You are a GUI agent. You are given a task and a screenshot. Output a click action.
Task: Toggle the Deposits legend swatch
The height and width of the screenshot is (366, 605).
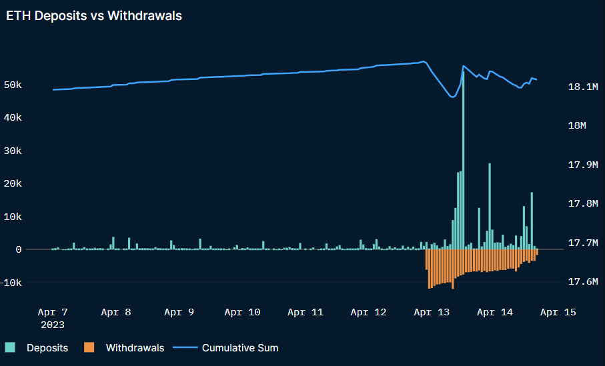[11, 347]
